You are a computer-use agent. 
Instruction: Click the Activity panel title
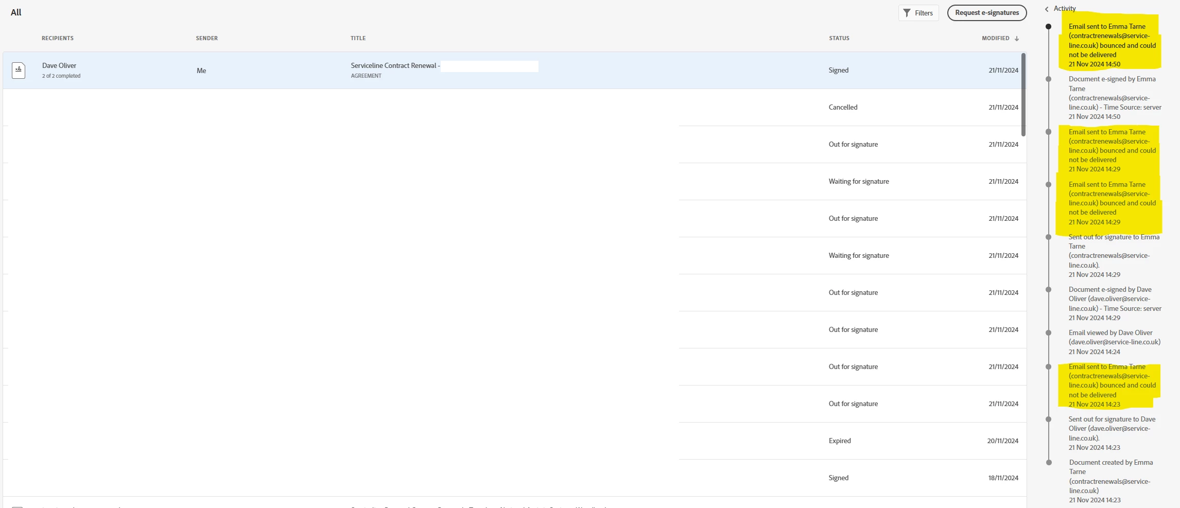[x=1065, y=8]
